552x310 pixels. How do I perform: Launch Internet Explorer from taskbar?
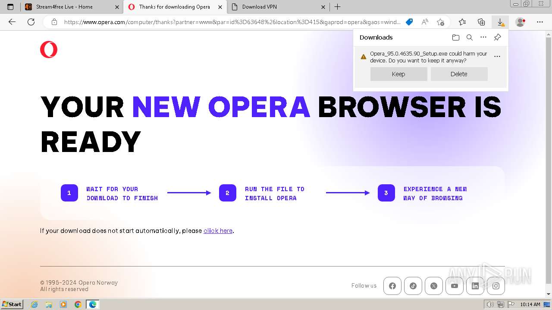coord(34,304)
